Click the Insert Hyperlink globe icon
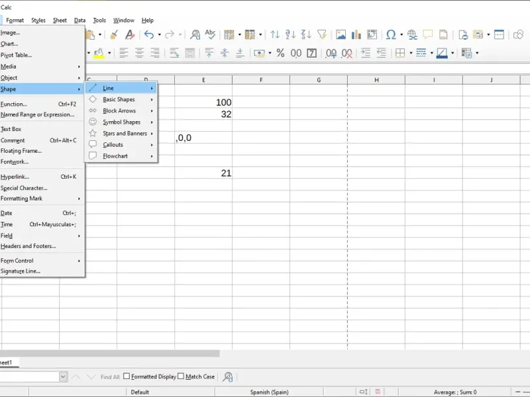 (412, 34)
